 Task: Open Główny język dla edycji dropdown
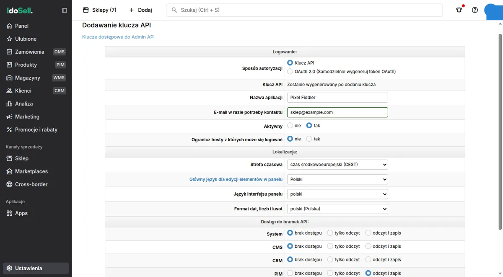tap(337, 179)
